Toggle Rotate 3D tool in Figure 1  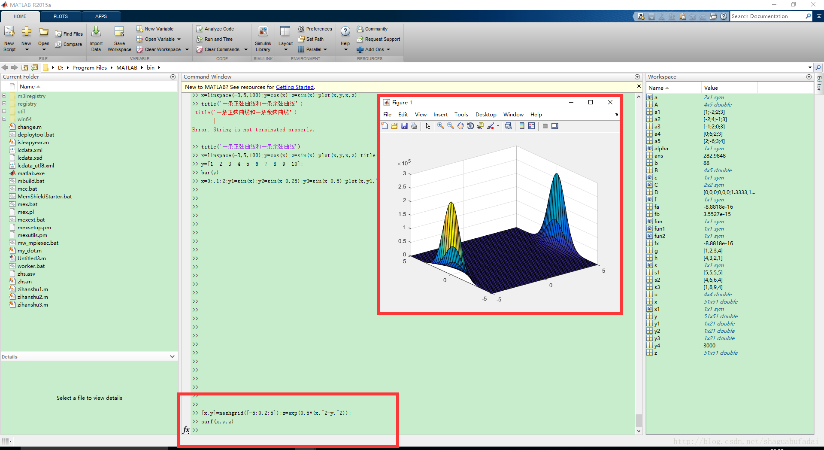pyautogui.click(x=470, y=126)
